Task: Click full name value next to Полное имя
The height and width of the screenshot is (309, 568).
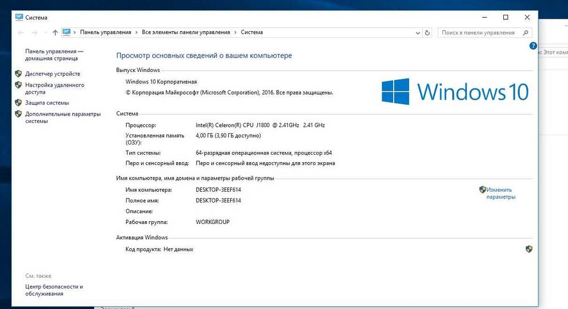Action: (x=218, y=201)
